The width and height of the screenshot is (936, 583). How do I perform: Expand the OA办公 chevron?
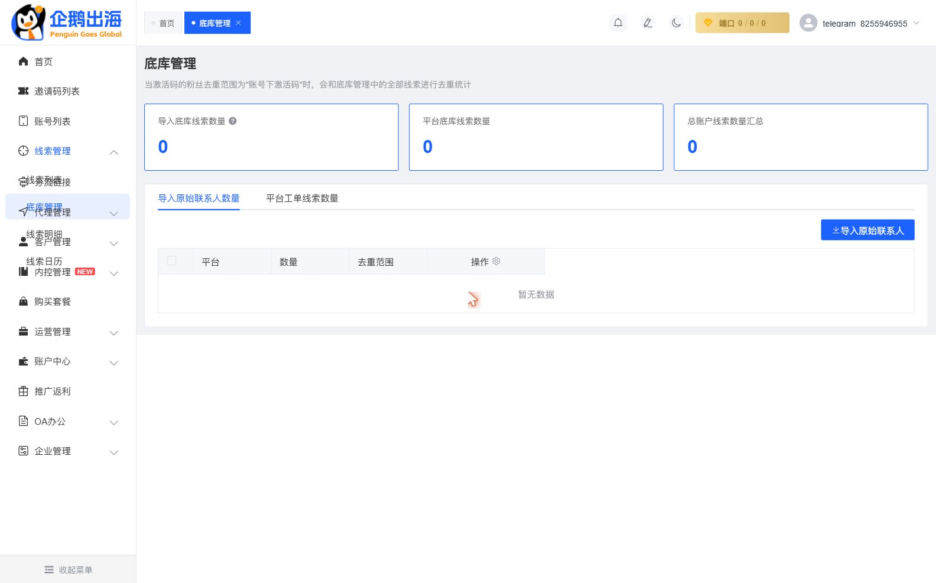pyautogui.click(x=114, y=423)
